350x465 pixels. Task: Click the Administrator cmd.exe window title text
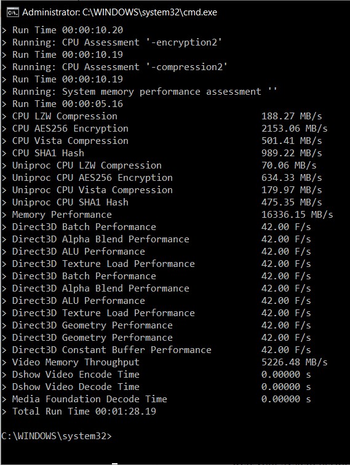point(119,12)
